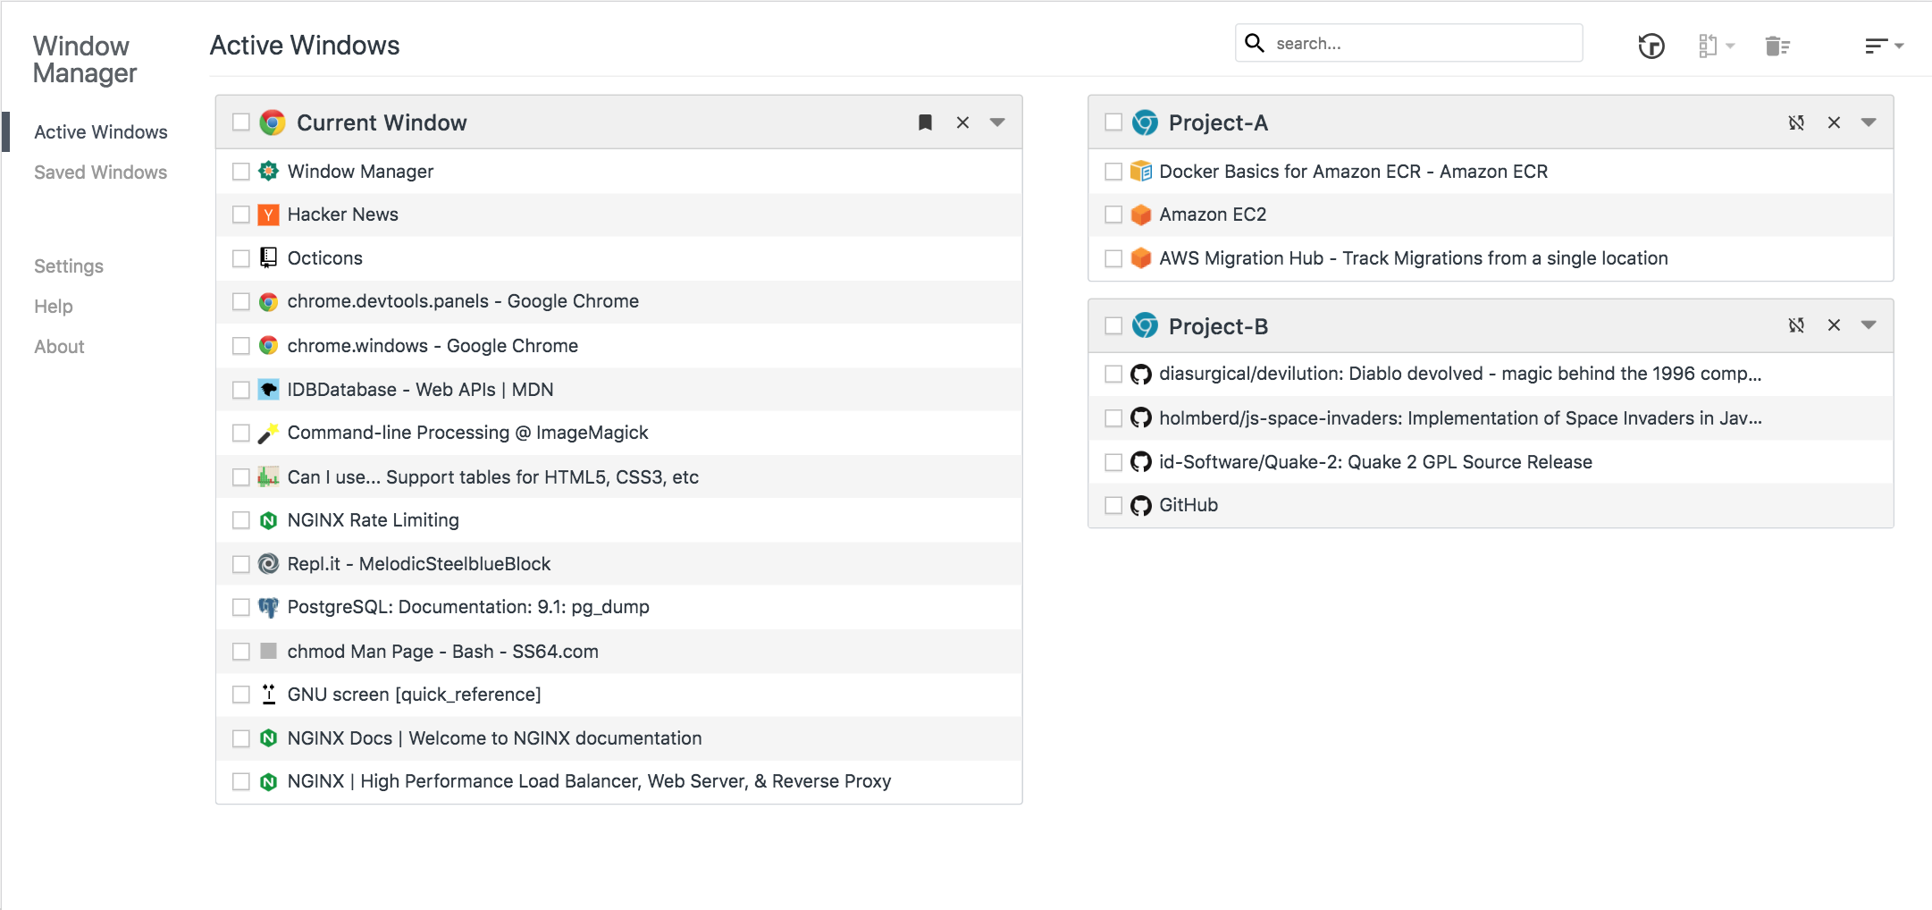Image resolution: width=1932 pixels, height=910 pixels.
Task: Select the Current Window title text
Action: (382, 122)
